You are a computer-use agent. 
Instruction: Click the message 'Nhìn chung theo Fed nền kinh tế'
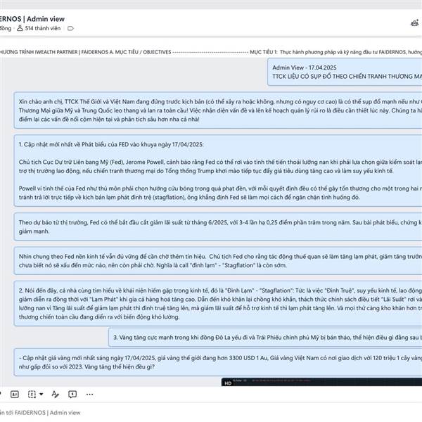[218, 260]
